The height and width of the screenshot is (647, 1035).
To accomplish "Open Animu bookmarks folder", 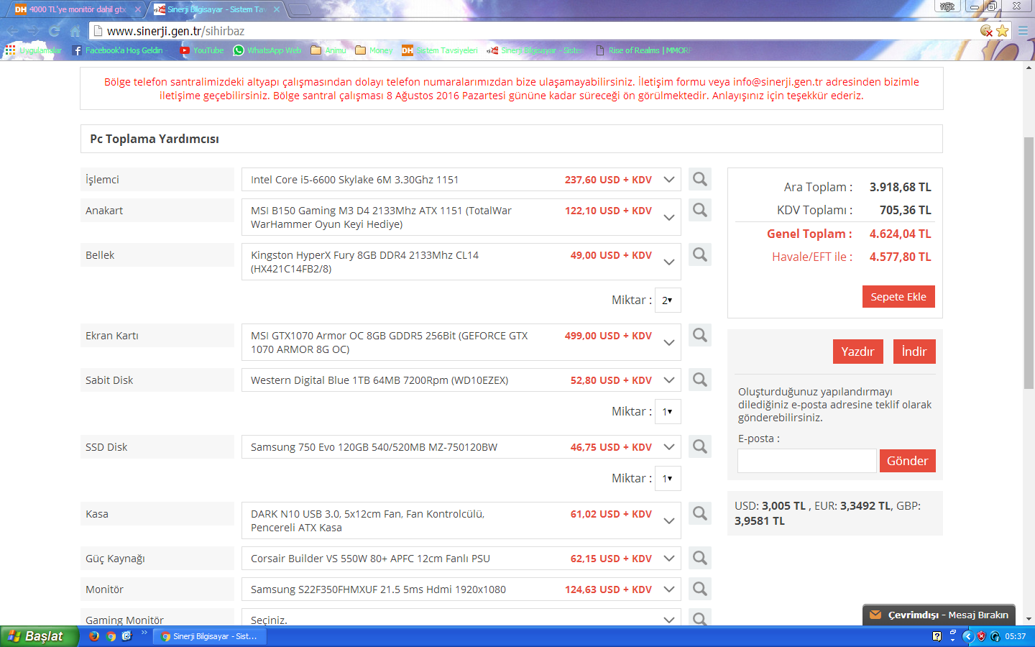I will (x=328, y=50).
